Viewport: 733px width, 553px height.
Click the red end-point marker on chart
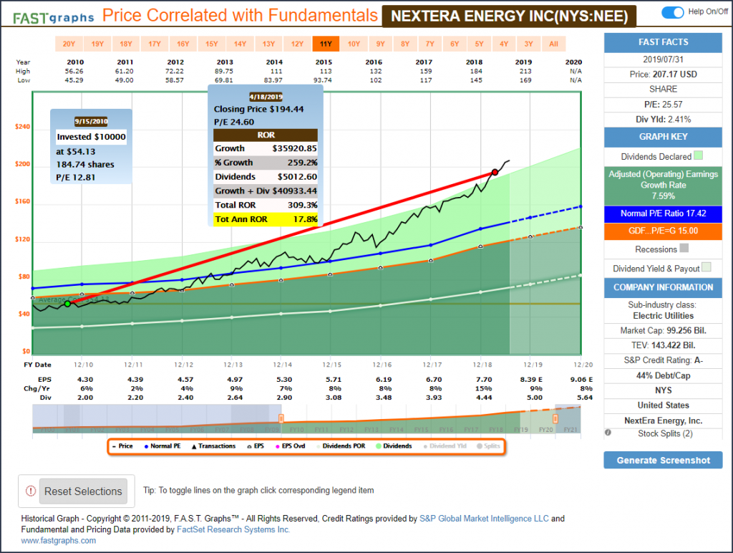pyautogui.click(x=495, y=173)
